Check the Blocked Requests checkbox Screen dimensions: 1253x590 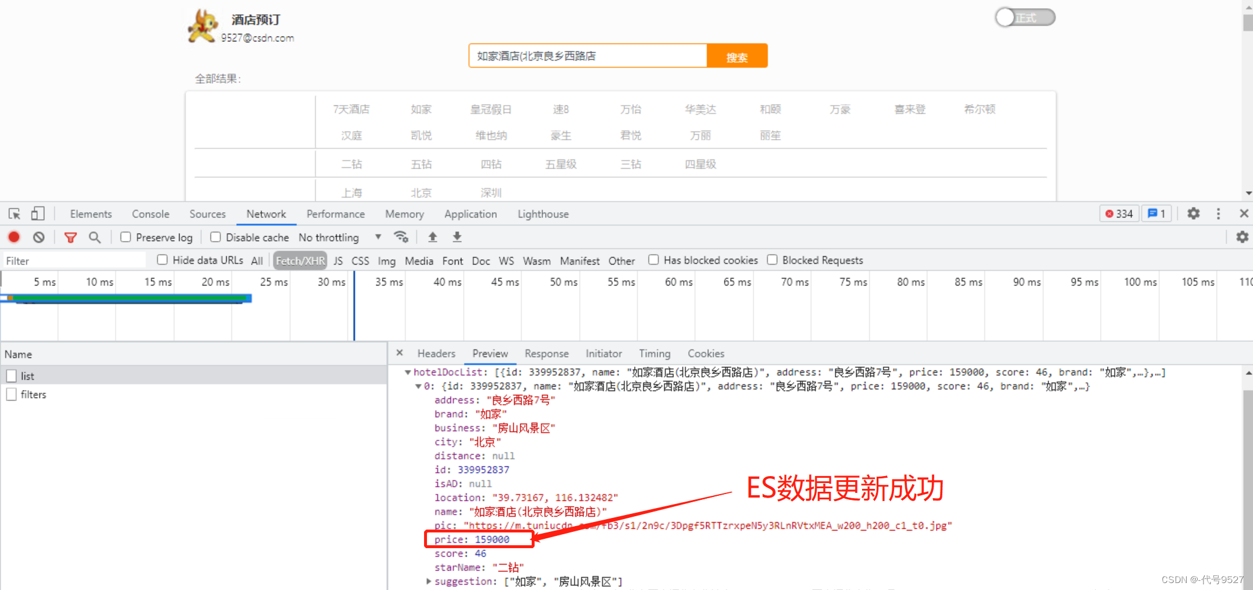[772, 260]
